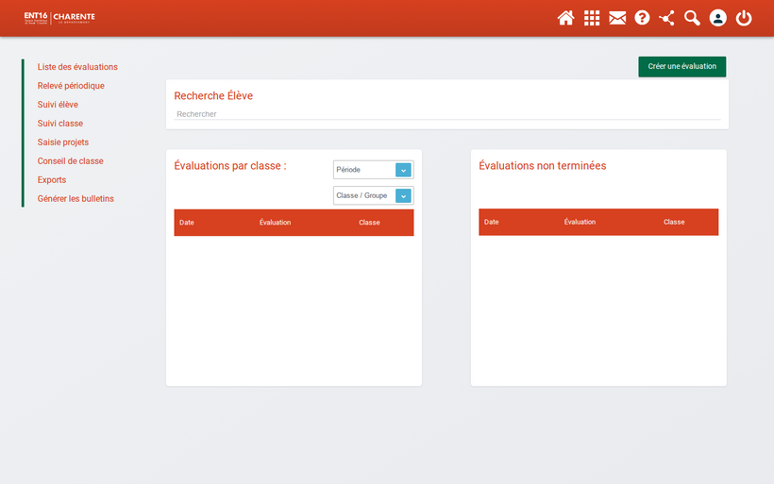Click Classe header in Évaluations par classe

[x=369, y=223]
